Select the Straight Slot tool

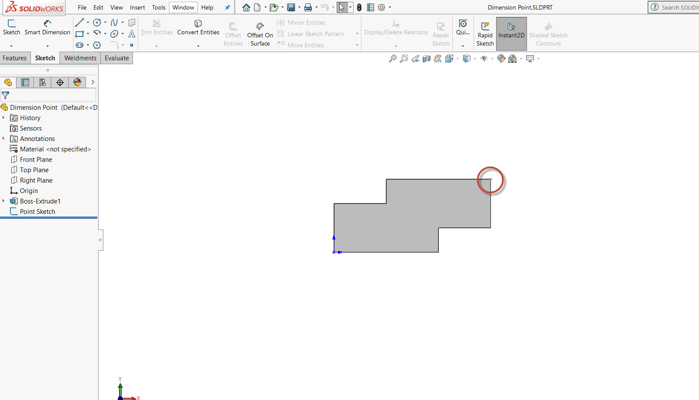[80, 45]
